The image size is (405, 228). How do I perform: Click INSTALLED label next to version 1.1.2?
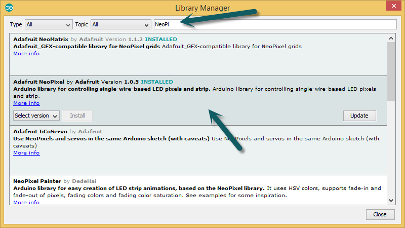coord(161,40)
